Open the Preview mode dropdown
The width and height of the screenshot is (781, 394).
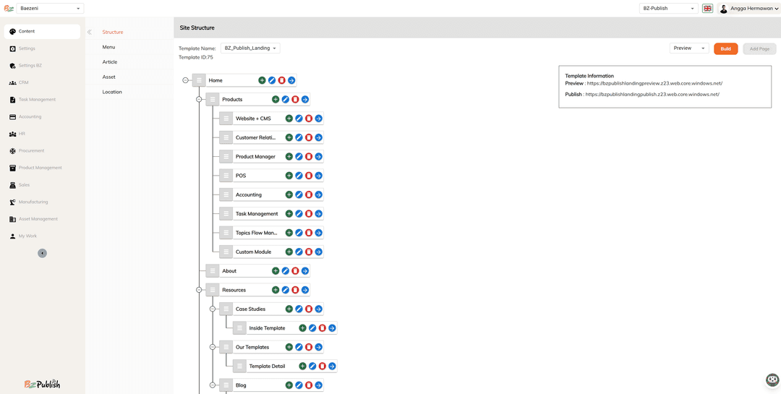point(688,48)
